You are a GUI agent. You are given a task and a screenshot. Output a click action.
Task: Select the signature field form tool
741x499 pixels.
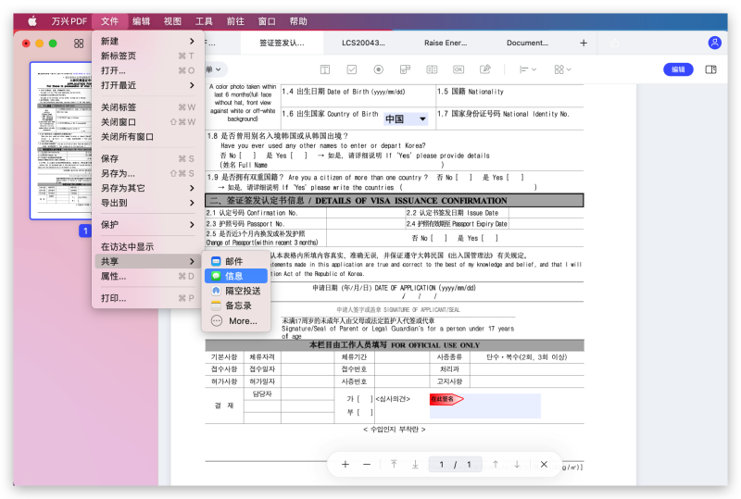485,69
